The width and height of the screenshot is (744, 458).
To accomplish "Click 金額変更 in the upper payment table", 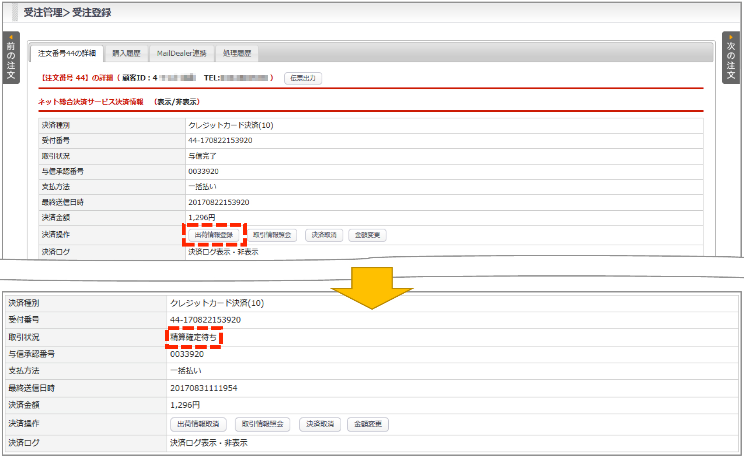I will pos(367,235).
